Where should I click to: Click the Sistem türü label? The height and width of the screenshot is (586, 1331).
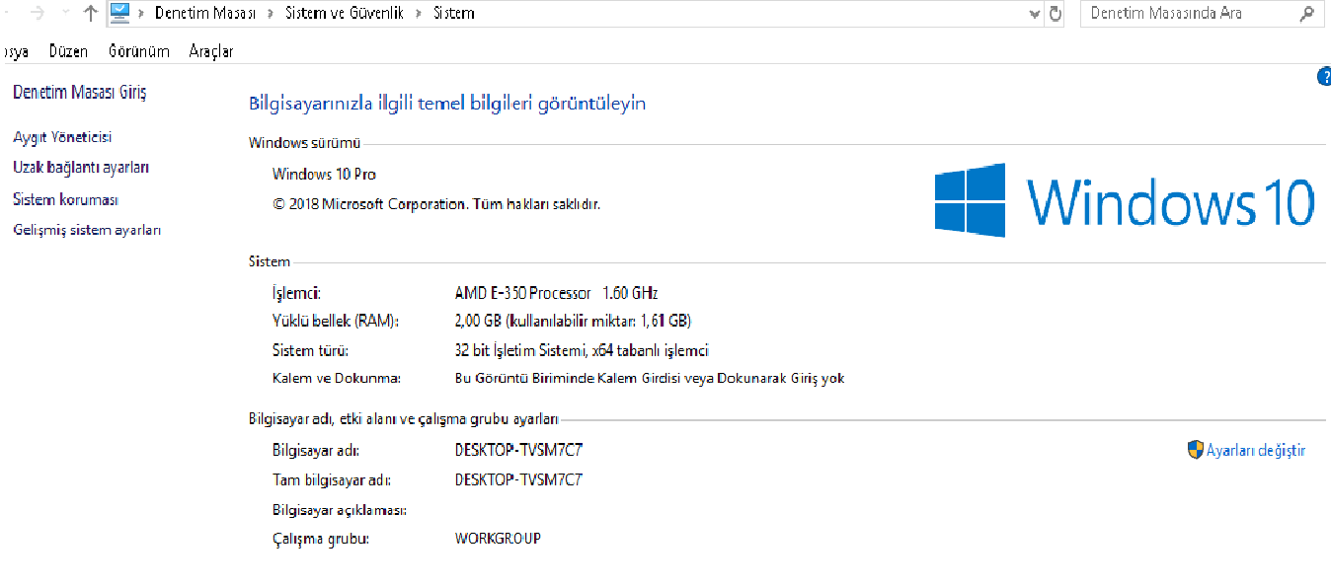coord(310,350)
